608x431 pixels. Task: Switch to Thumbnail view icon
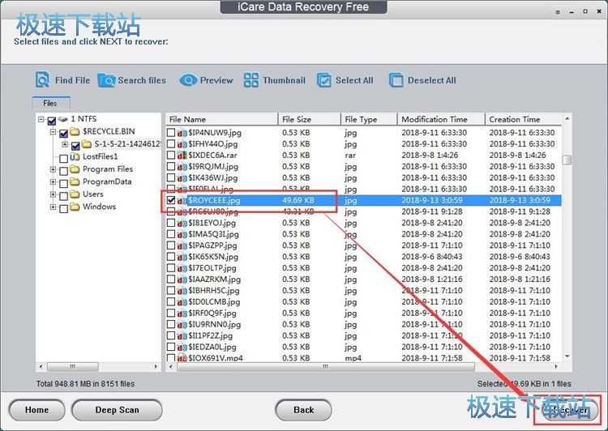[x=250, y=80]
